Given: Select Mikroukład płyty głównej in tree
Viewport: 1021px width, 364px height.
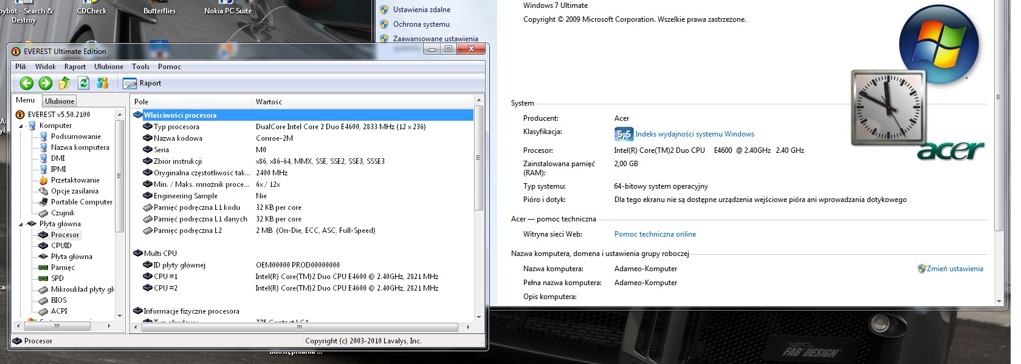Looking at the screenshot, I should pyautogui.click(x=83, y=289).
